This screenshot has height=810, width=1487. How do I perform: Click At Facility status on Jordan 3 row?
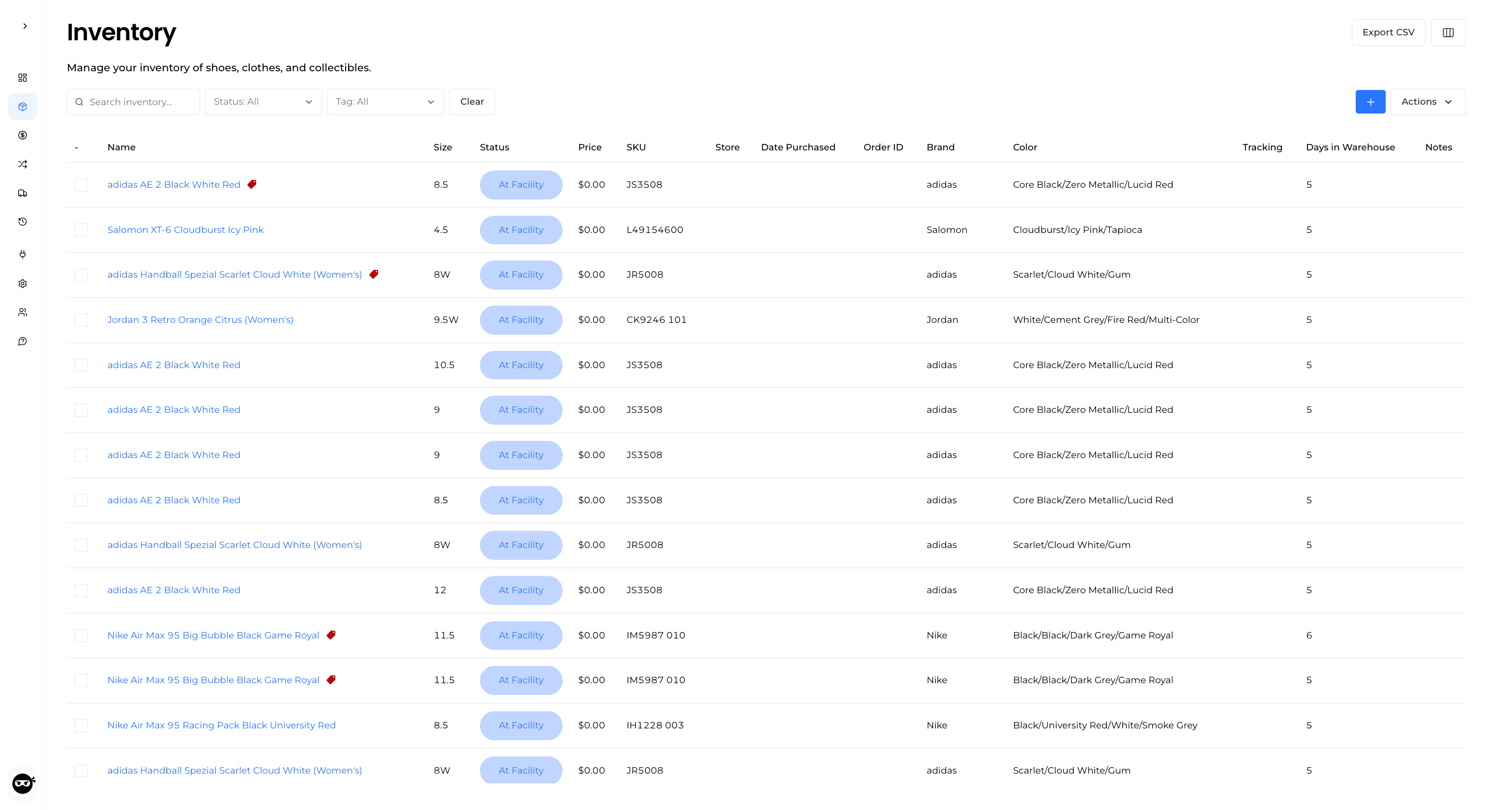tap(521, 319)
